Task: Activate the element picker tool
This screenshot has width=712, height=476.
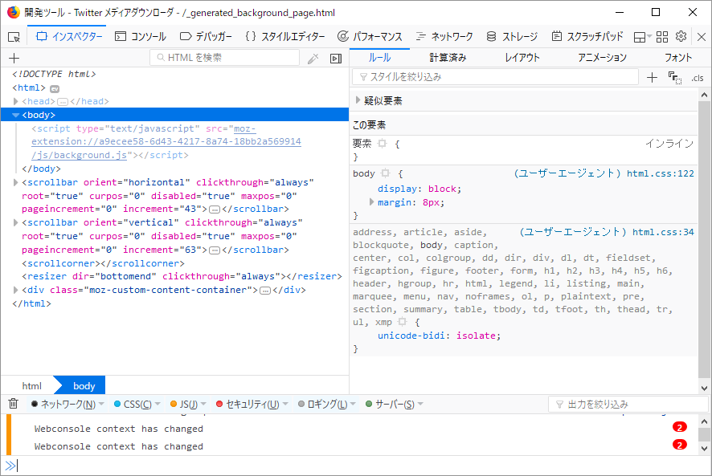Action: pyautogui.click(x=14, y=37)
